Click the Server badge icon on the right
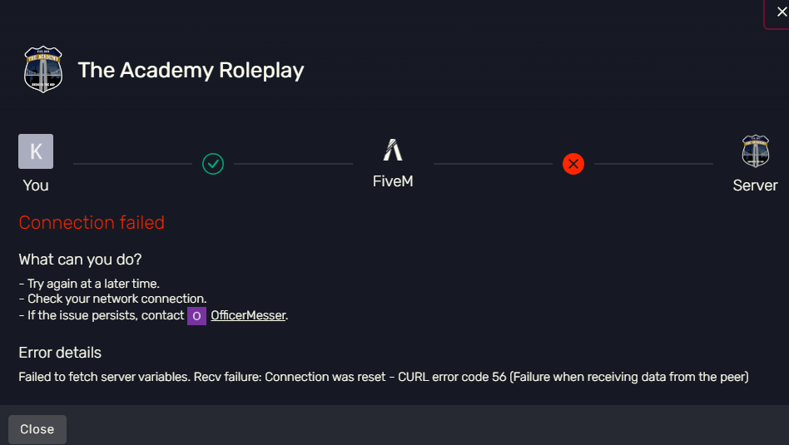 755,151
